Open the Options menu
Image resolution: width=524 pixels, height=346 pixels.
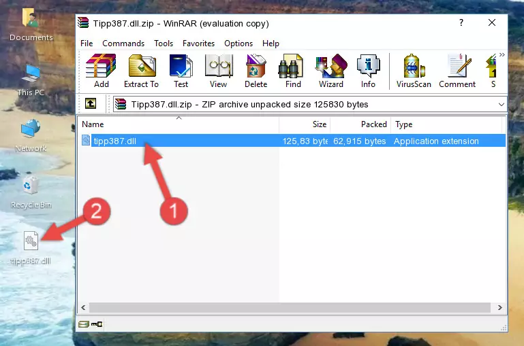238,44
